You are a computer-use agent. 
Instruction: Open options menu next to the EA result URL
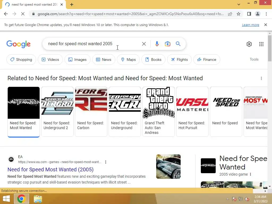coord(106,162)
